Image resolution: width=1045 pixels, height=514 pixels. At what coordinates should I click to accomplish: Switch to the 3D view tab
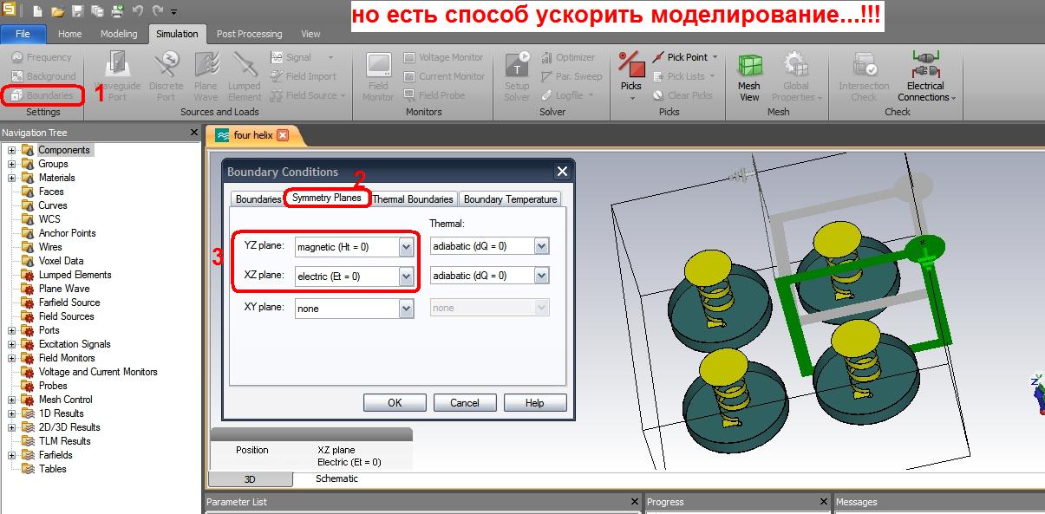(x=250, y=479)
